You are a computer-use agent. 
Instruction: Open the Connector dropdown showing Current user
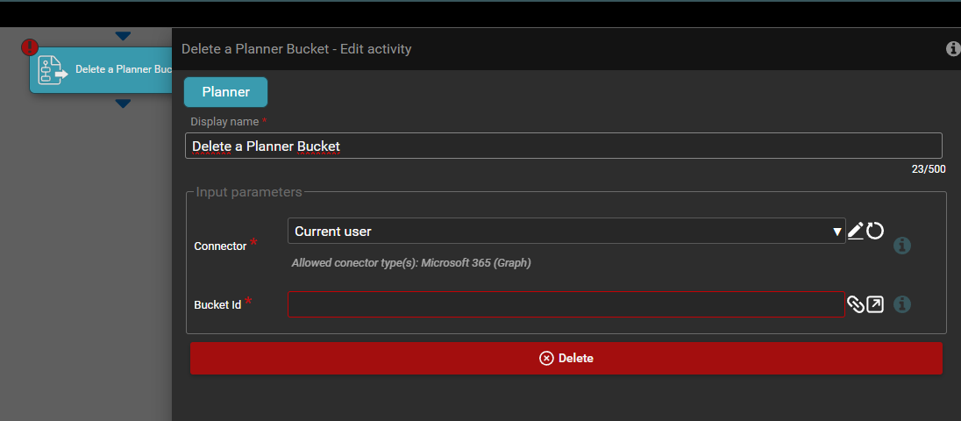(561, 232)
